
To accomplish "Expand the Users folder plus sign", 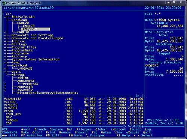I will (x=5, y=72).
